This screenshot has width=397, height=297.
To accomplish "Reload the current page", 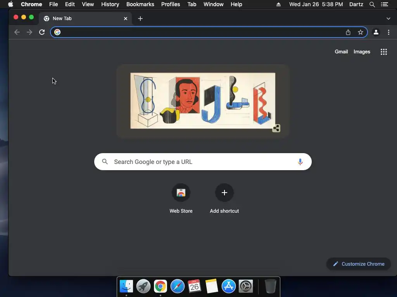I will (x=42, y=32).
